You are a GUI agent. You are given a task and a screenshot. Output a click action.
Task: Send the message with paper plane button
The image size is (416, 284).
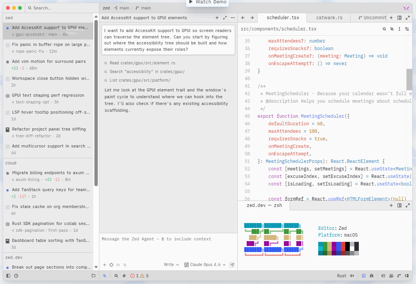click(x=232, y=264)
